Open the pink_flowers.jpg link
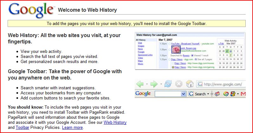Viewport: 253px width, 133px height. pyautogui.click(x=189, y=48)
